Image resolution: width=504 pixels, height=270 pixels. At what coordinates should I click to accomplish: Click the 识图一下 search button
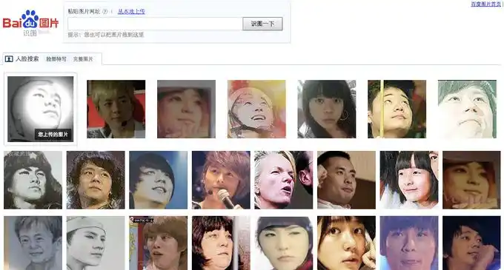(x=262, y=24)
